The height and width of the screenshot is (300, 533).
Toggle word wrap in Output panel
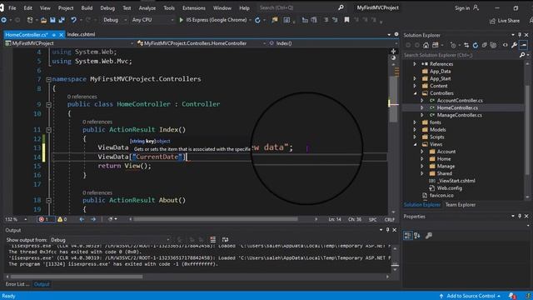[225, 240]
